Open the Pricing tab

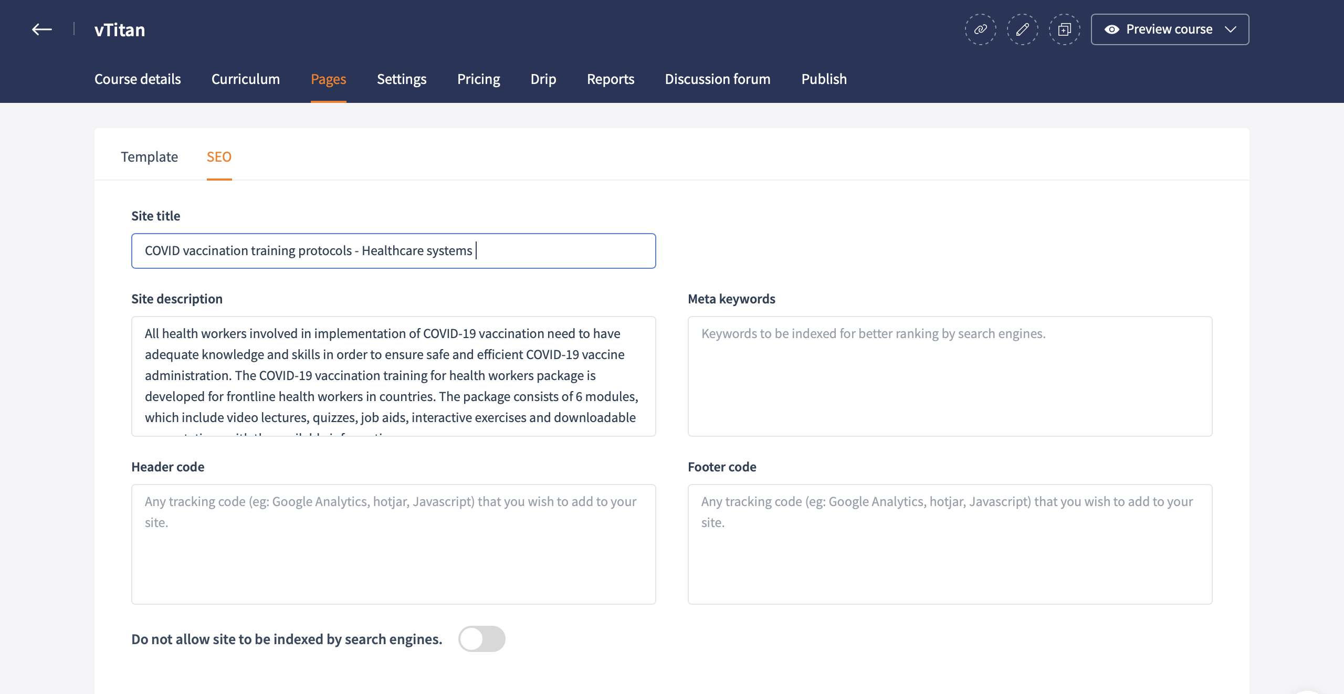478,79
